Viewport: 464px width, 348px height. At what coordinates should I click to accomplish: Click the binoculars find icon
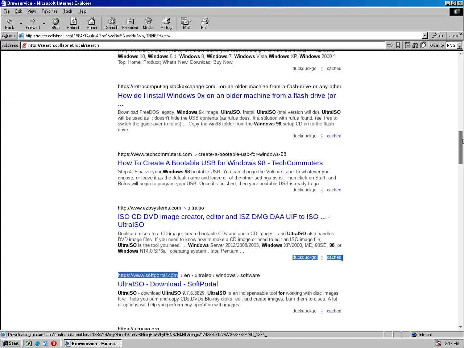pyautogui.click(x=415, y=45)
